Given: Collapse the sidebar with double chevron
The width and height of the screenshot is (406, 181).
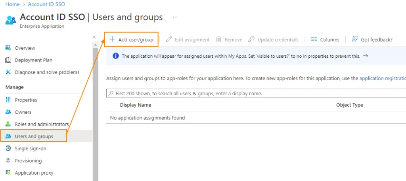Looking at the screenshot, I should click(94, 37).
